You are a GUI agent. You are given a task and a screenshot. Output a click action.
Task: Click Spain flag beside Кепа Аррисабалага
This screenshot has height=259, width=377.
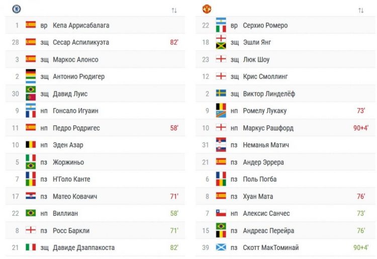31,25
